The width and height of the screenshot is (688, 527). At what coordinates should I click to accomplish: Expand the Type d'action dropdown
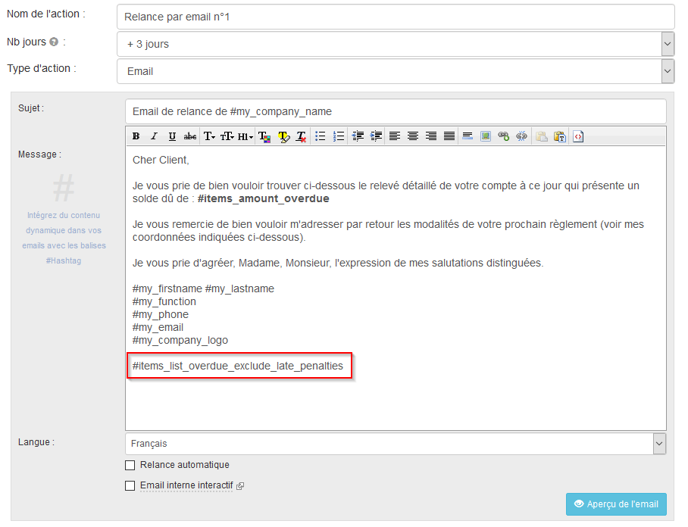coord(395,71)
